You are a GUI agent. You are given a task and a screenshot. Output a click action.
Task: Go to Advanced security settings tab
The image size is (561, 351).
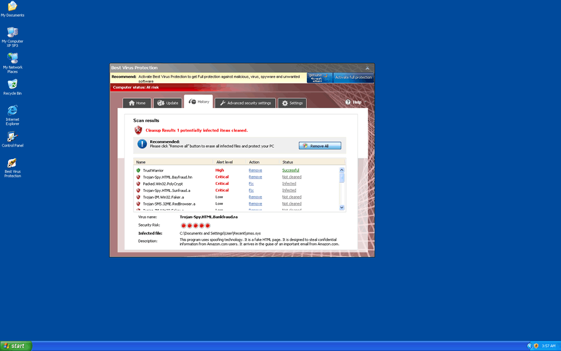tap(246, 103)
